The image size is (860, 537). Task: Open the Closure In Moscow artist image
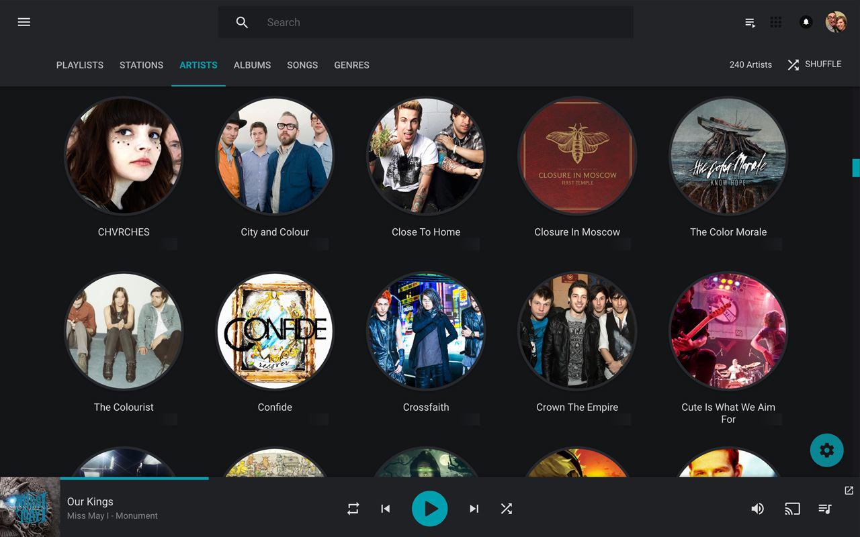point(577,156)
